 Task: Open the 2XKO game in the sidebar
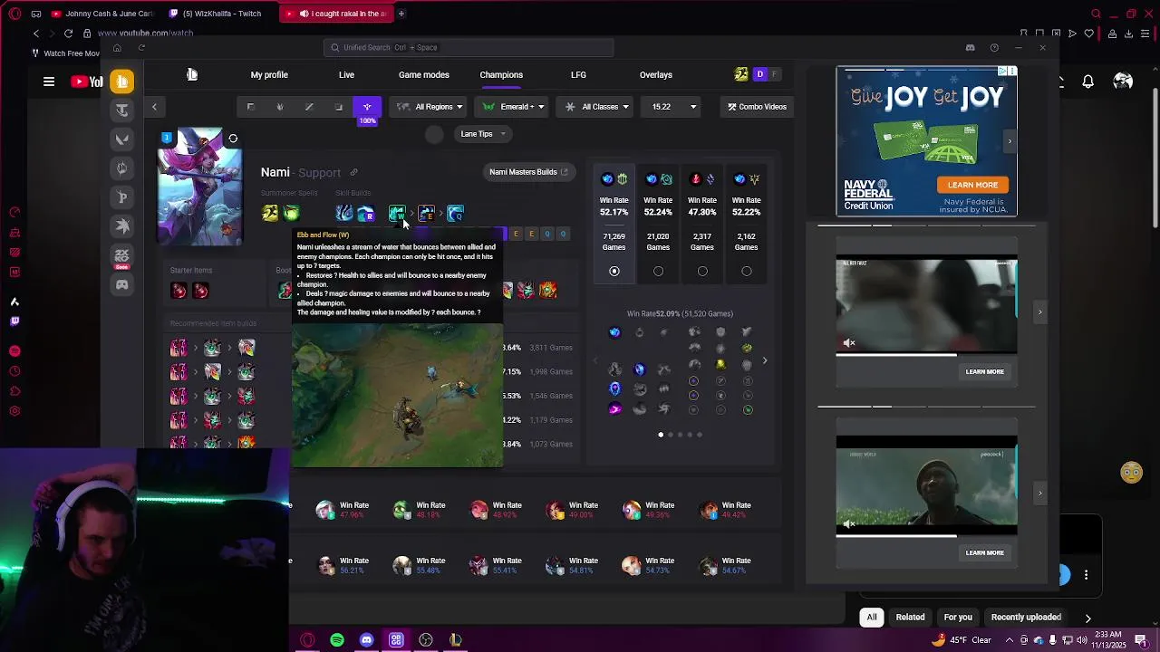click(121, 257)
